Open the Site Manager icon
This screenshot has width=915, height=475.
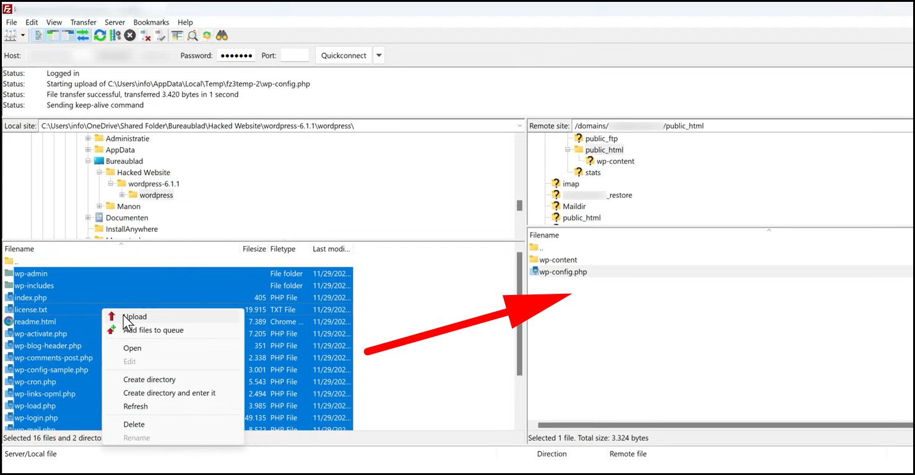(11, 35)
